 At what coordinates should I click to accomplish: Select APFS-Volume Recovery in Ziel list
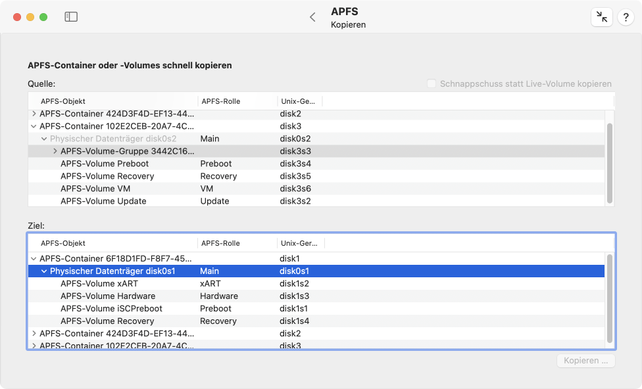pos(316,321)
